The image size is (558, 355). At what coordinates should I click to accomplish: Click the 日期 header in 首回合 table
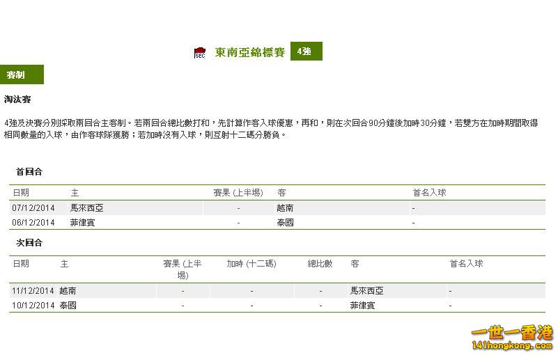[21, 193]
